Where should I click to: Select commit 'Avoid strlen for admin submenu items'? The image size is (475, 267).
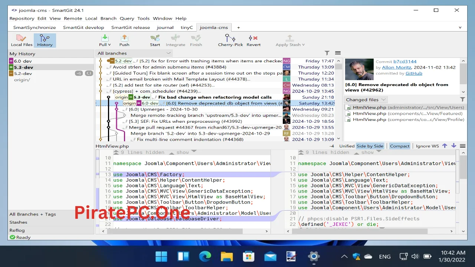click(x=169, y=67)
